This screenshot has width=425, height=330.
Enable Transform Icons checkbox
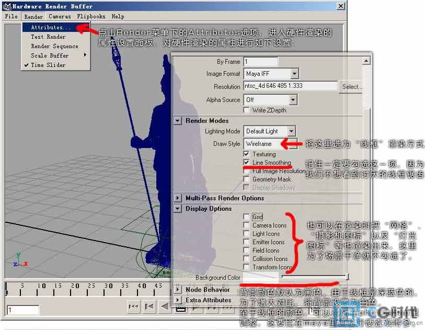coord(246,267)
